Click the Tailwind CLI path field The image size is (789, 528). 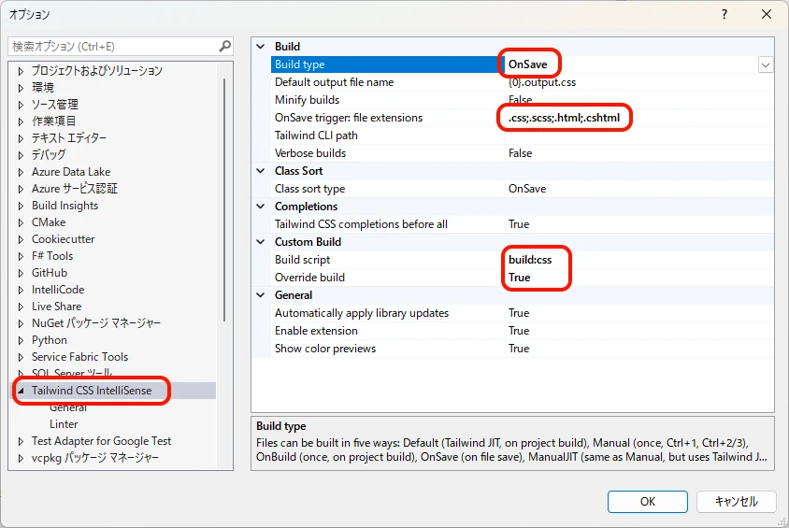[x=636, y=136]
